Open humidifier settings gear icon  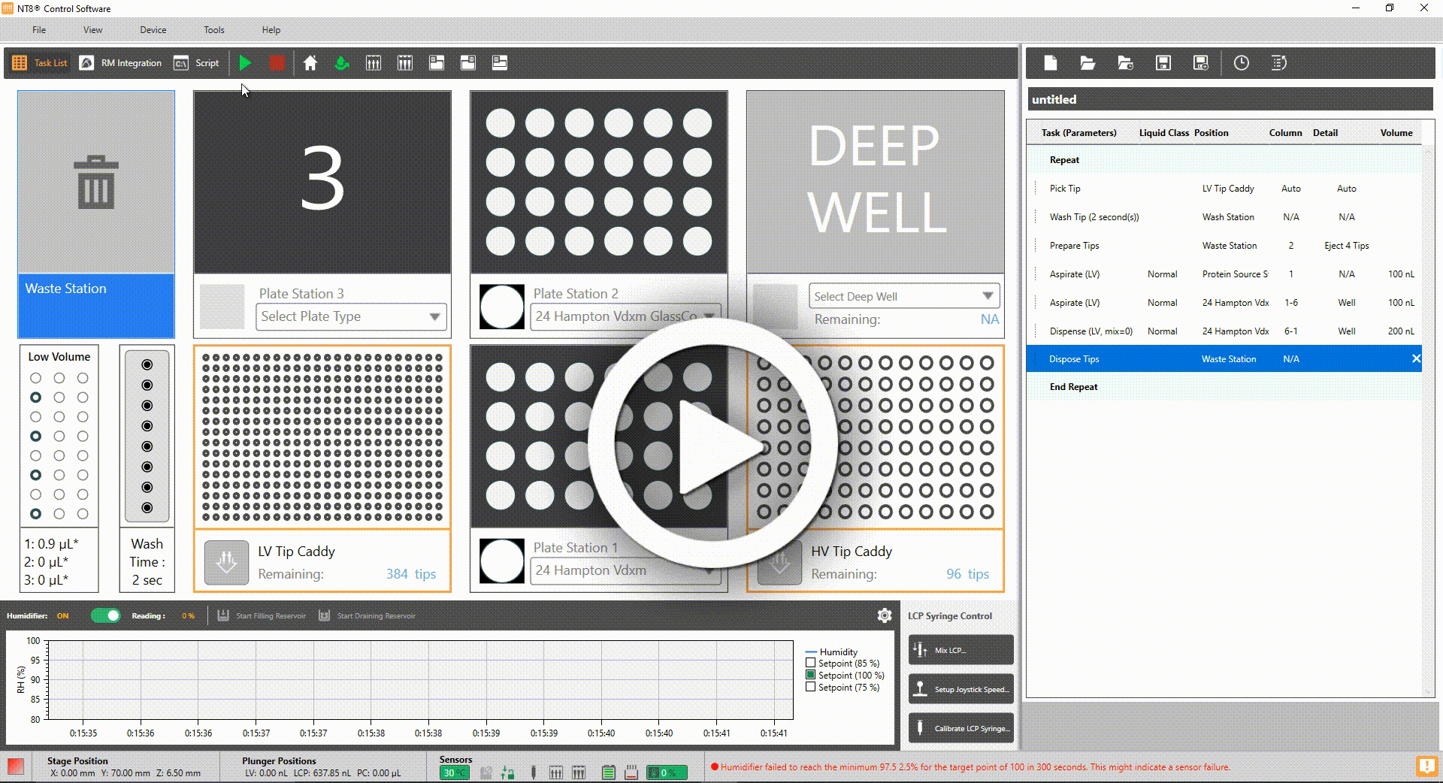885,615
